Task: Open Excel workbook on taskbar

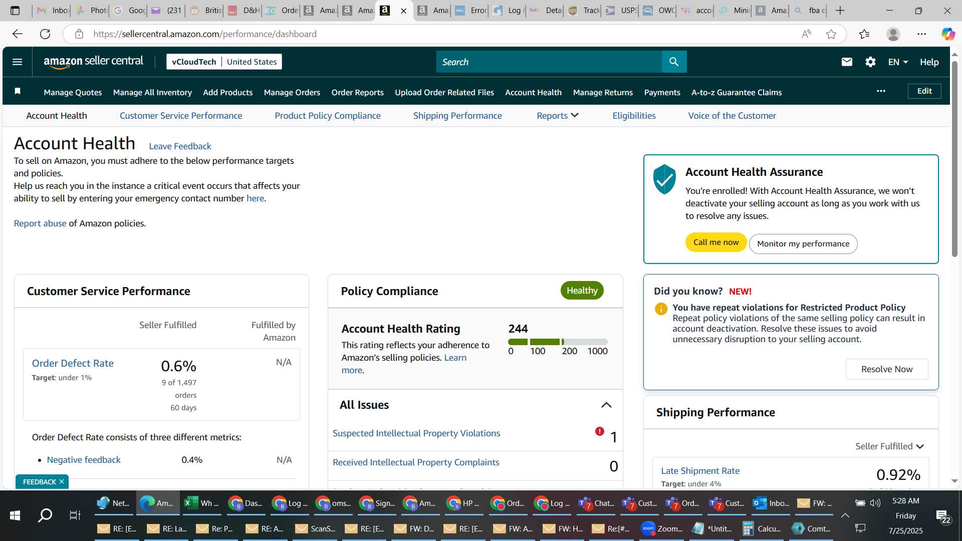Action: (x=201, y=503)
